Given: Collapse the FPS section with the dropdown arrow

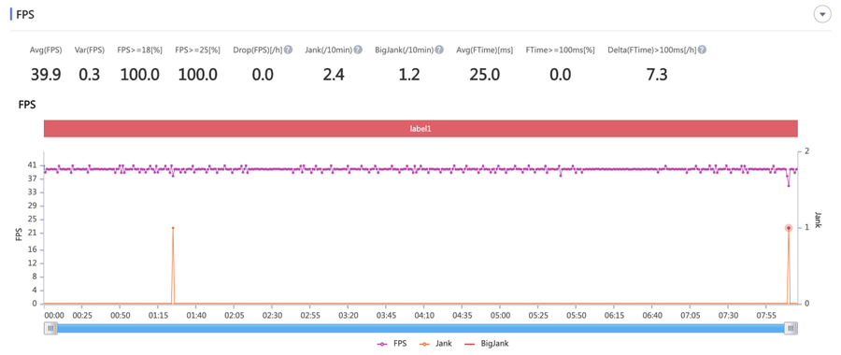Looking at the screenshot, I should (x=822, y=14).
